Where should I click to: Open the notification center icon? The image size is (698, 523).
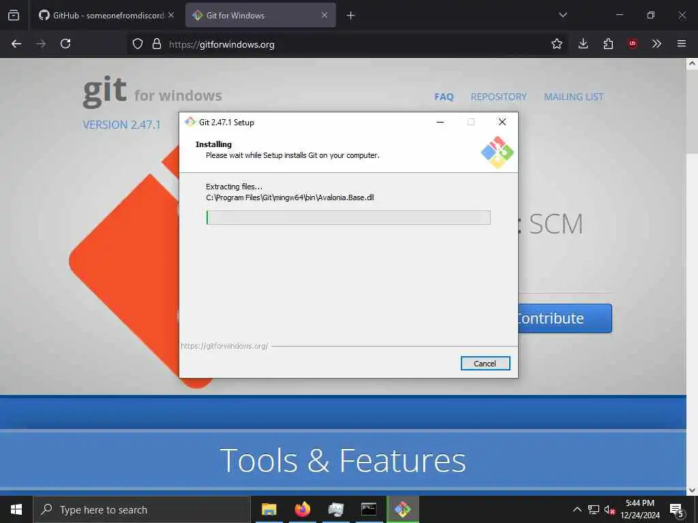pyautogui.click(x=676, y=509)
